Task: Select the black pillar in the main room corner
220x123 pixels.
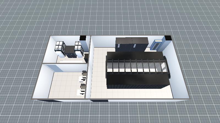Action: 168,38
